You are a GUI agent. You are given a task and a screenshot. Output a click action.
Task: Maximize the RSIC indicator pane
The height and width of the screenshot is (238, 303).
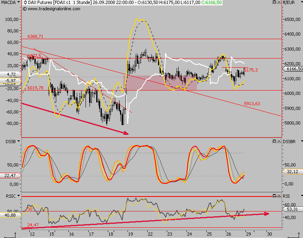[x=274, y=196]
